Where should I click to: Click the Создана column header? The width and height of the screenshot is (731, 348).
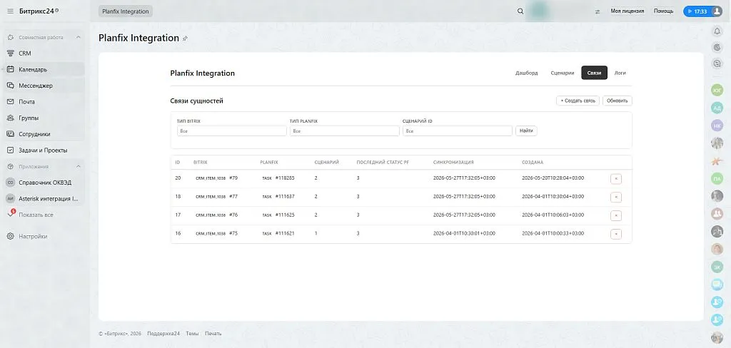[x=533, y=162]
